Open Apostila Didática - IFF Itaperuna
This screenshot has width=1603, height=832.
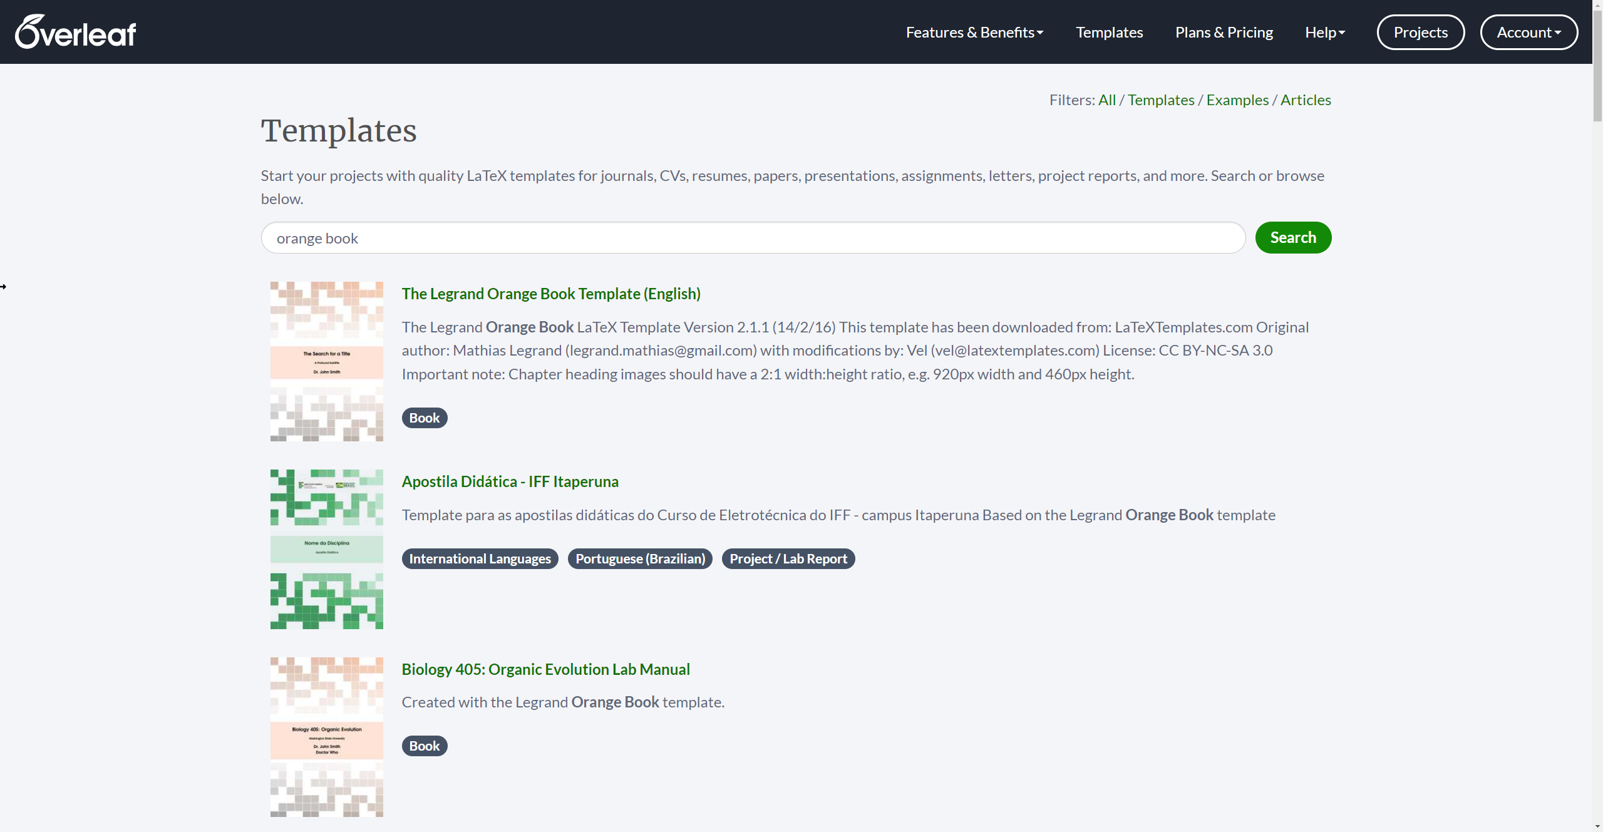(510, 481)
